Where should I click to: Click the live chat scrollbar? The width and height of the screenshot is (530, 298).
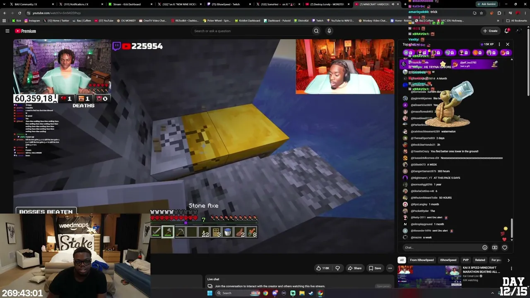click(512, 228)
